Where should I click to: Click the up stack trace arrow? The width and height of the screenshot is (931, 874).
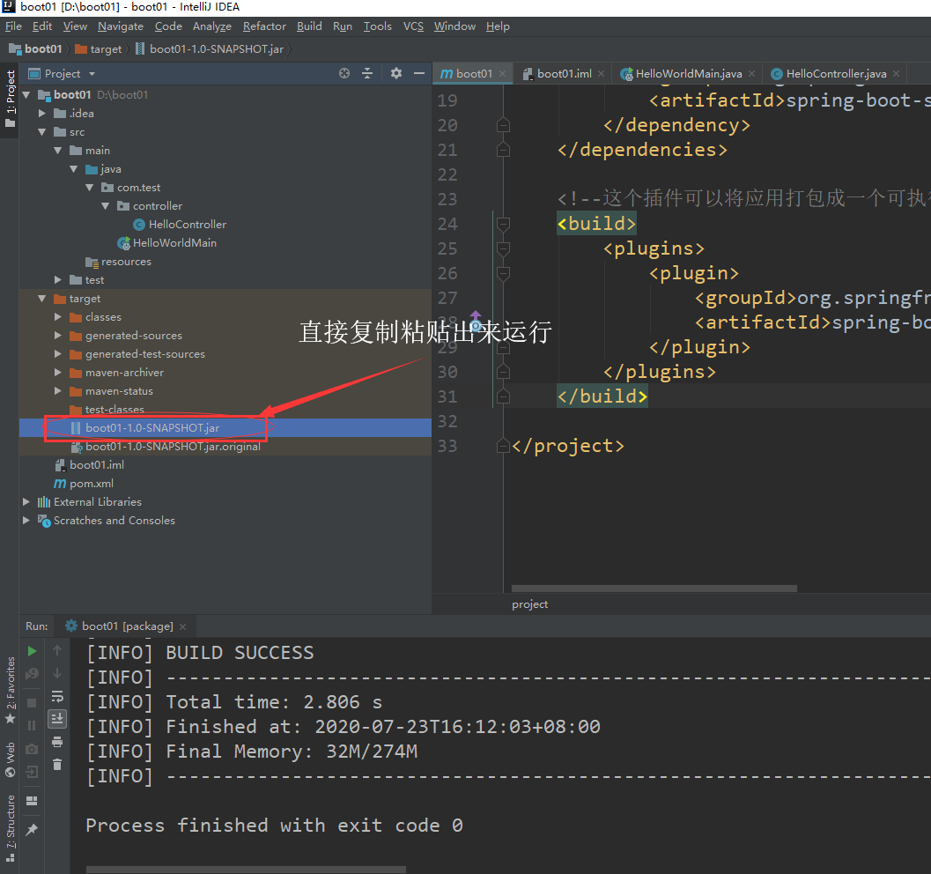(57, 651)
